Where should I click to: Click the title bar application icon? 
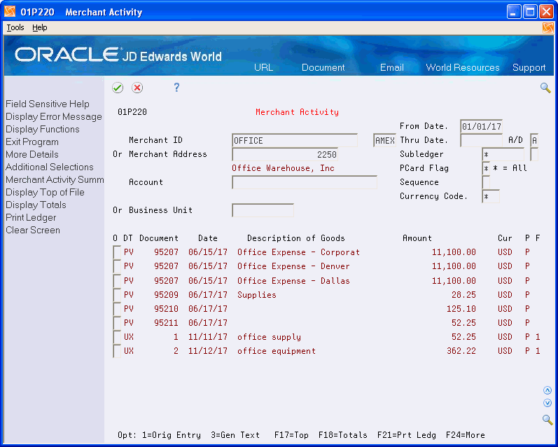[x=10, y=12]
